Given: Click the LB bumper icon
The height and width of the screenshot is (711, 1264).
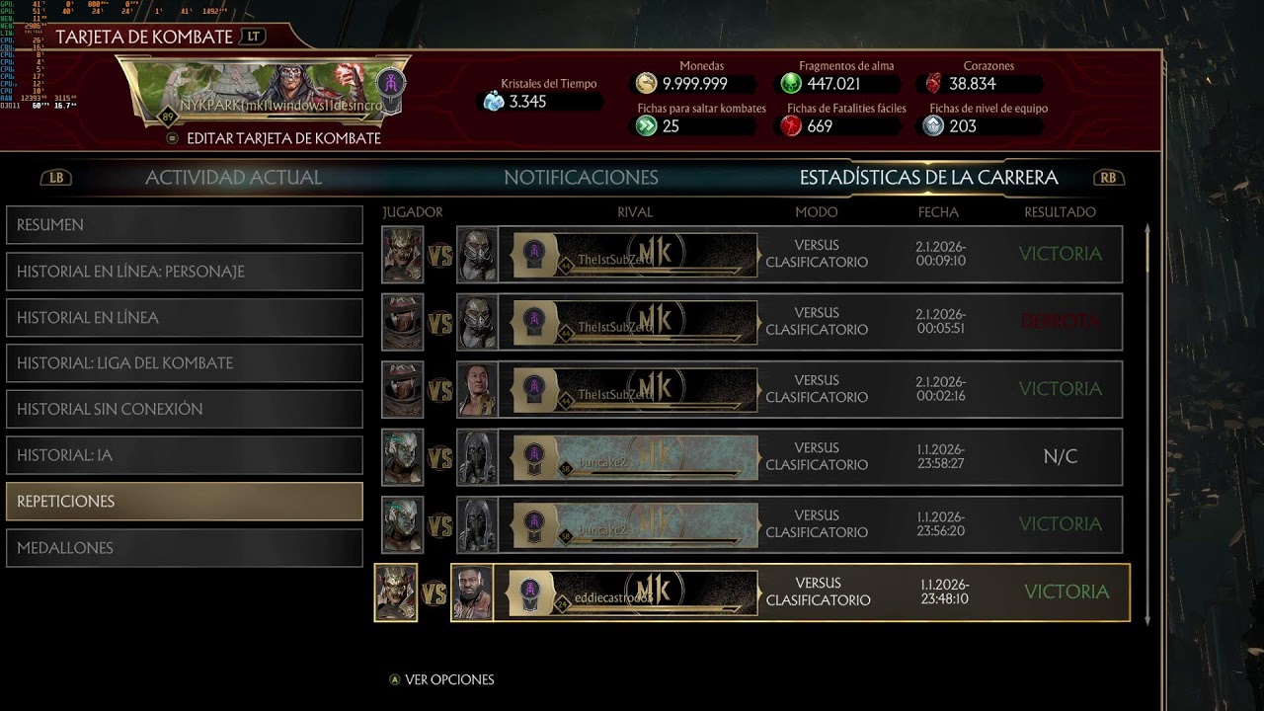Looking at the screenshot, I should pyautogui.click(x=56, y=178).
